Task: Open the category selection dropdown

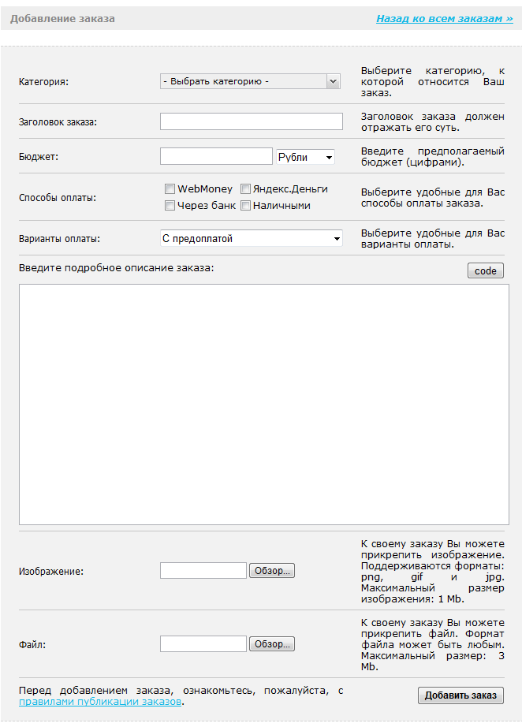Action: click(x=249, y=81)
